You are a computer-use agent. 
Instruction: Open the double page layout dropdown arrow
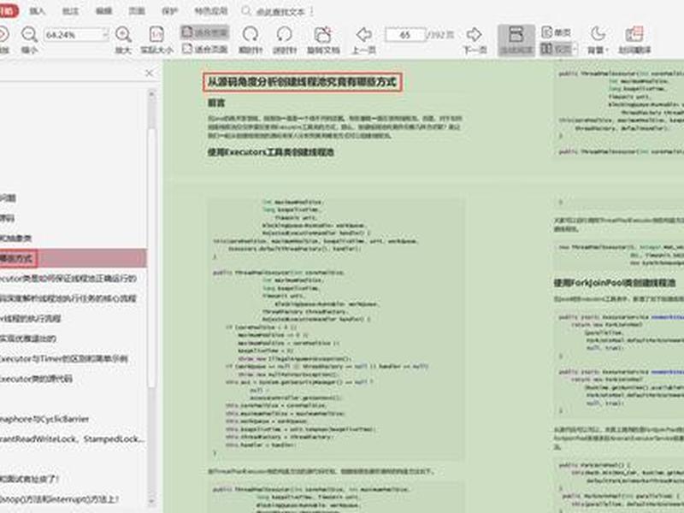click(x=575, y=49)
